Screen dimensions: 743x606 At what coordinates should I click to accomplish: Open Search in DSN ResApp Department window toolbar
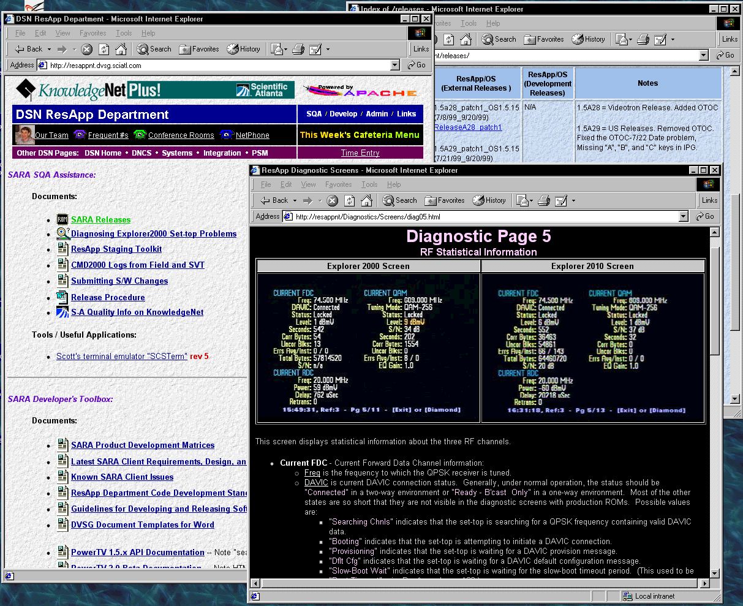154,49
